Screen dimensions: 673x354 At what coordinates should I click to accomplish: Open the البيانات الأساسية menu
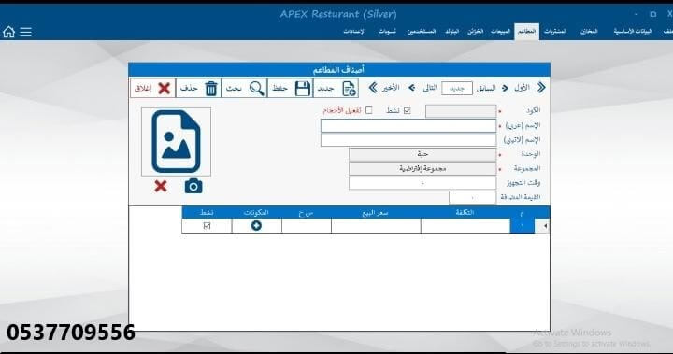633,32
